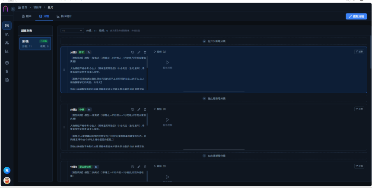The image size is (372, 188).
Task: Click the drag handle beside 分镜2 text
Action: point(64,127)
